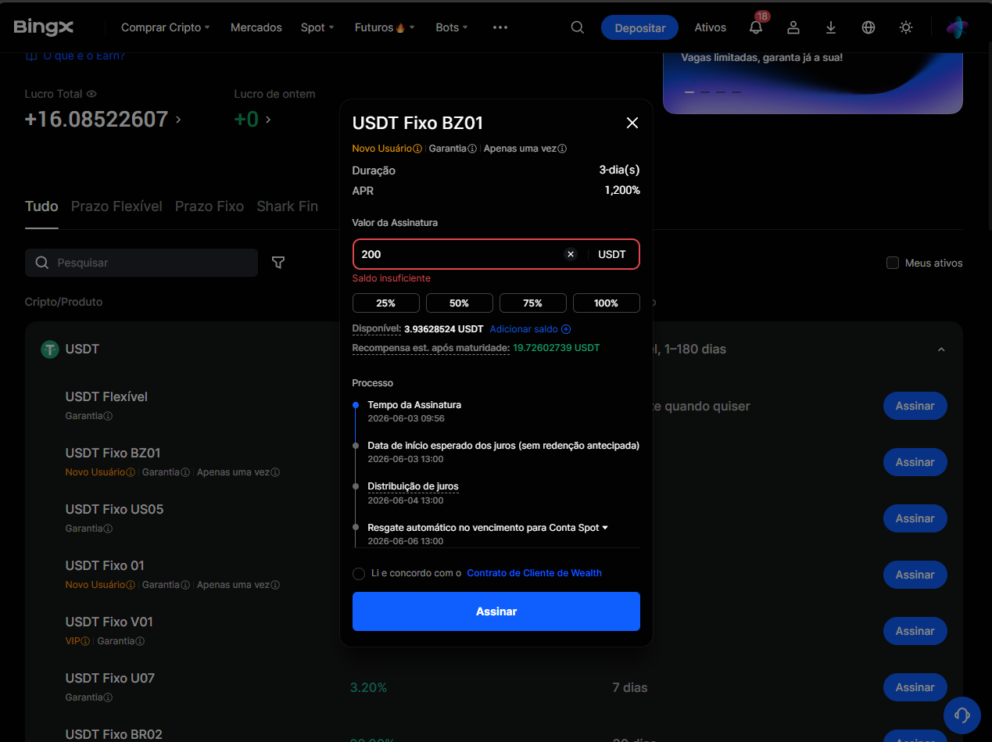992x742 pixels.
Task: Open Contrato de Cliente de Wealth link
Action: pos(535,573)
